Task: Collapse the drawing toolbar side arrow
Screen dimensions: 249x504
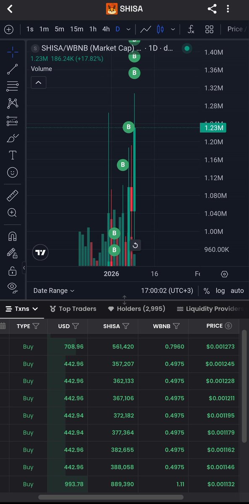Action: click(24, 268)
